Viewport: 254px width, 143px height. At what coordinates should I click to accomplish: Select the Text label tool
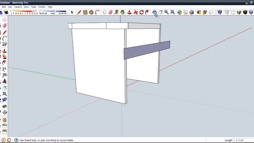4,75
